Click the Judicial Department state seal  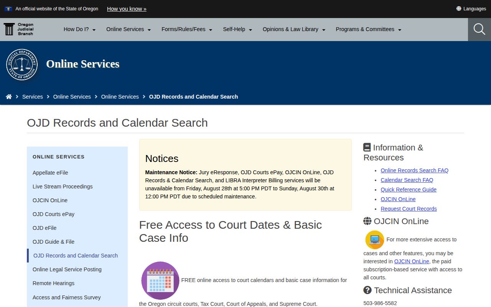click(x=22, y=64)
